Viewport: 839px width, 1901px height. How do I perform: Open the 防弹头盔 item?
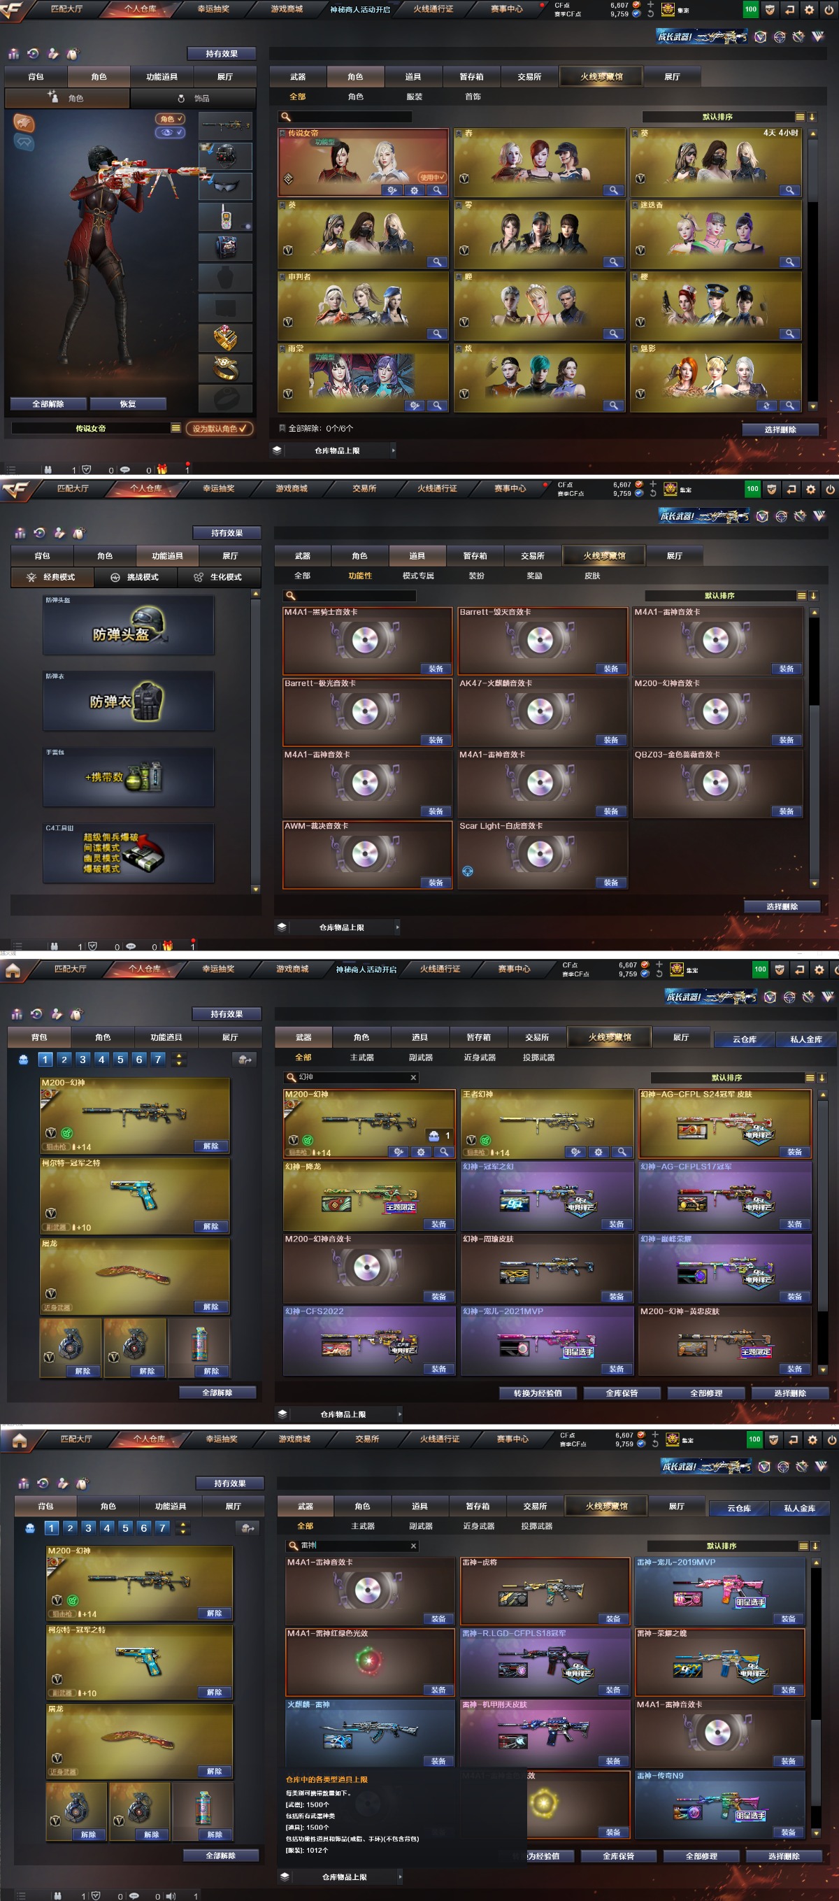click(x=129, y=626)
